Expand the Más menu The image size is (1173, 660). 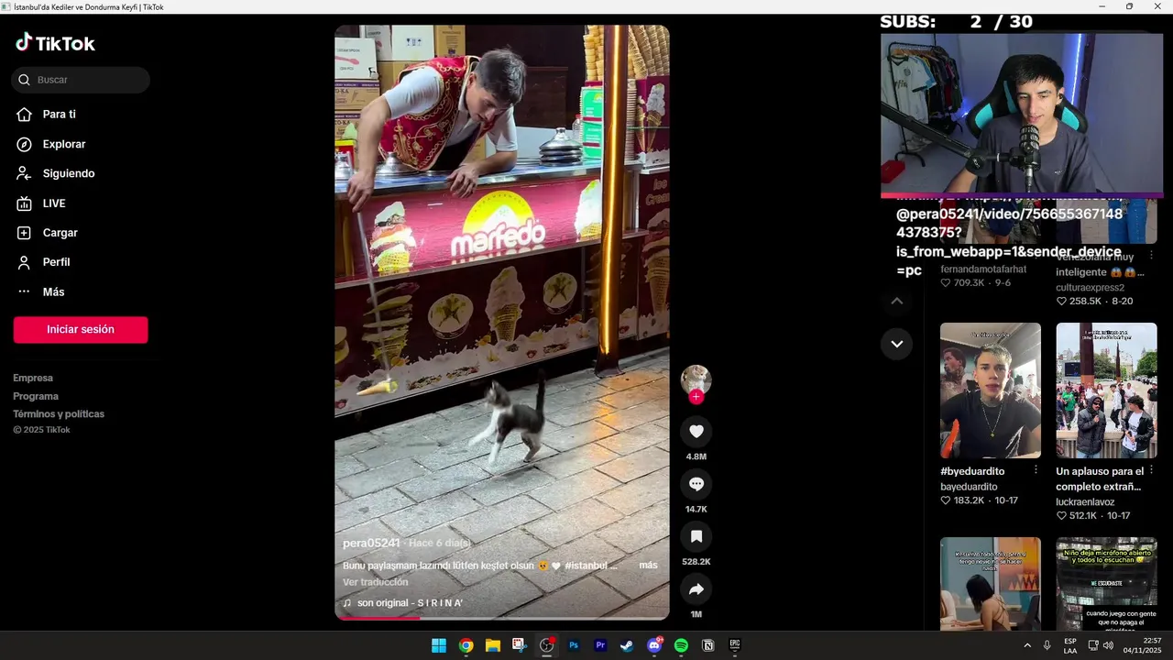(x=53, y=291)
